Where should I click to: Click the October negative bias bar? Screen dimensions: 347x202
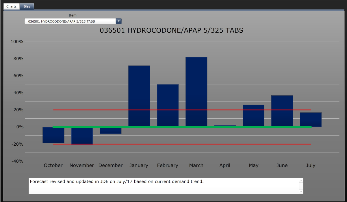[x=53, y=134]
